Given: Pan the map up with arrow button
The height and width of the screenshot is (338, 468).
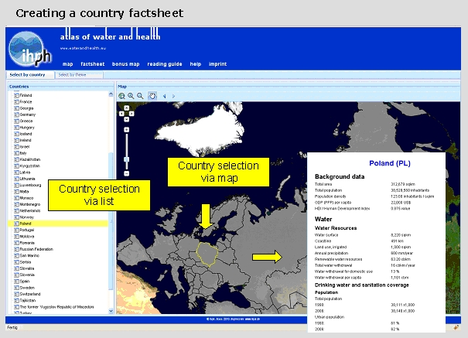Looking at the screenshot, I should click(x=126, y=109).
